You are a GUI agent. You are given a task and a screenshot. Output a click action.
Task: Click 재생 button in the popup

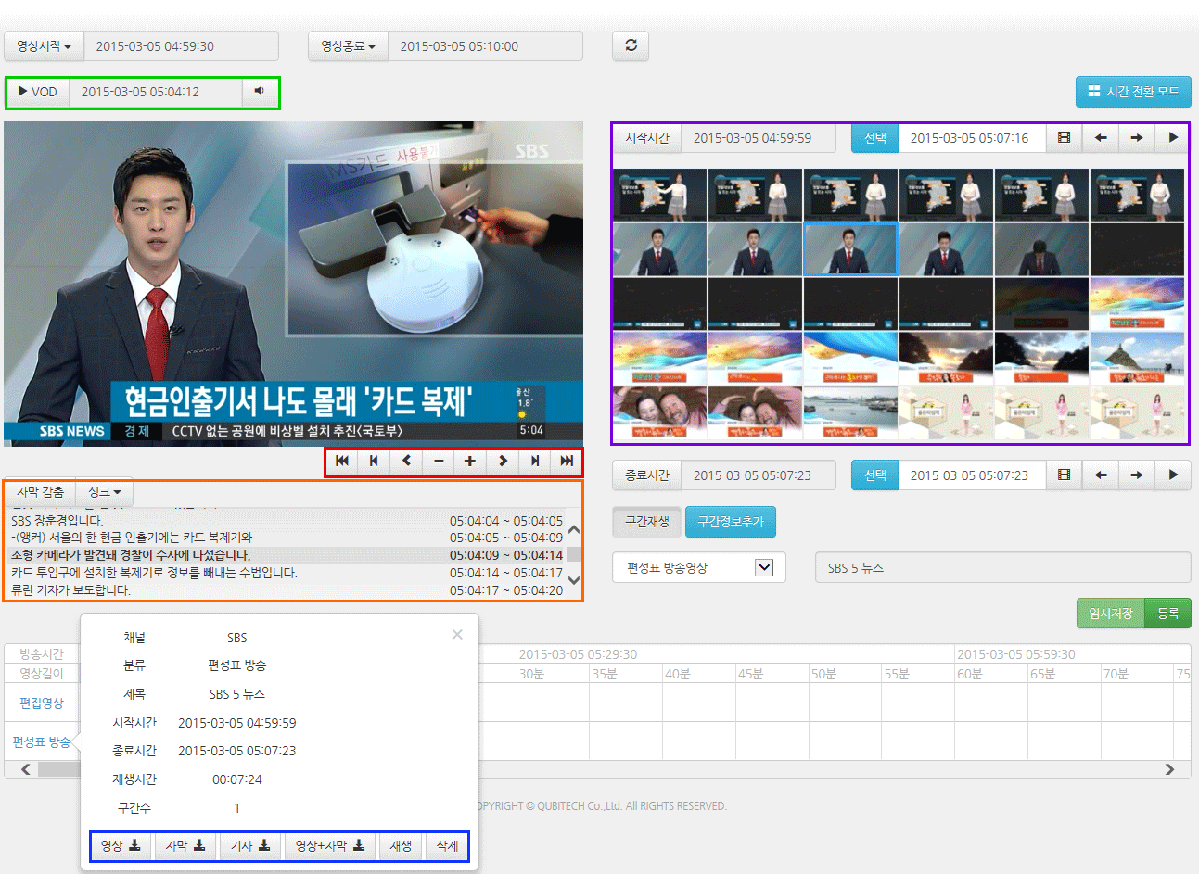[x=401, y=845]
